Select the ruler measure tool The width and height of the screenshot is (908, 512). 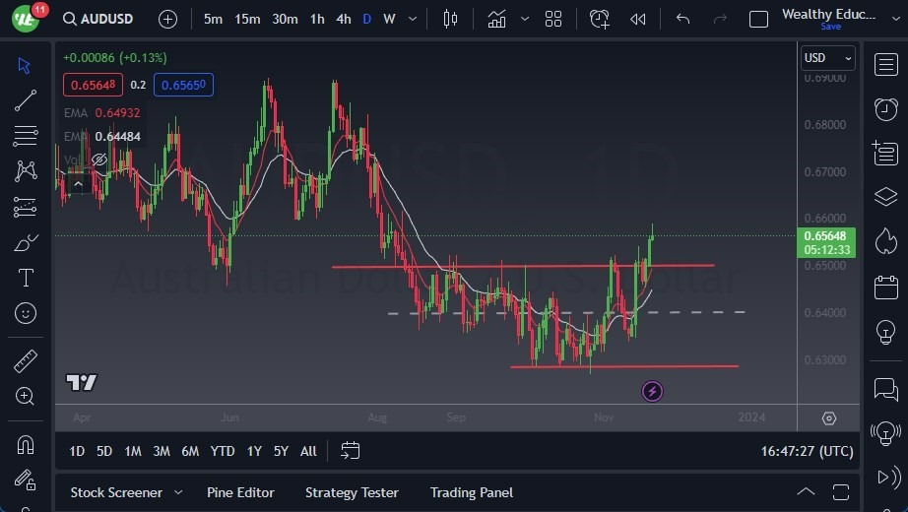(x=25, y=360)
